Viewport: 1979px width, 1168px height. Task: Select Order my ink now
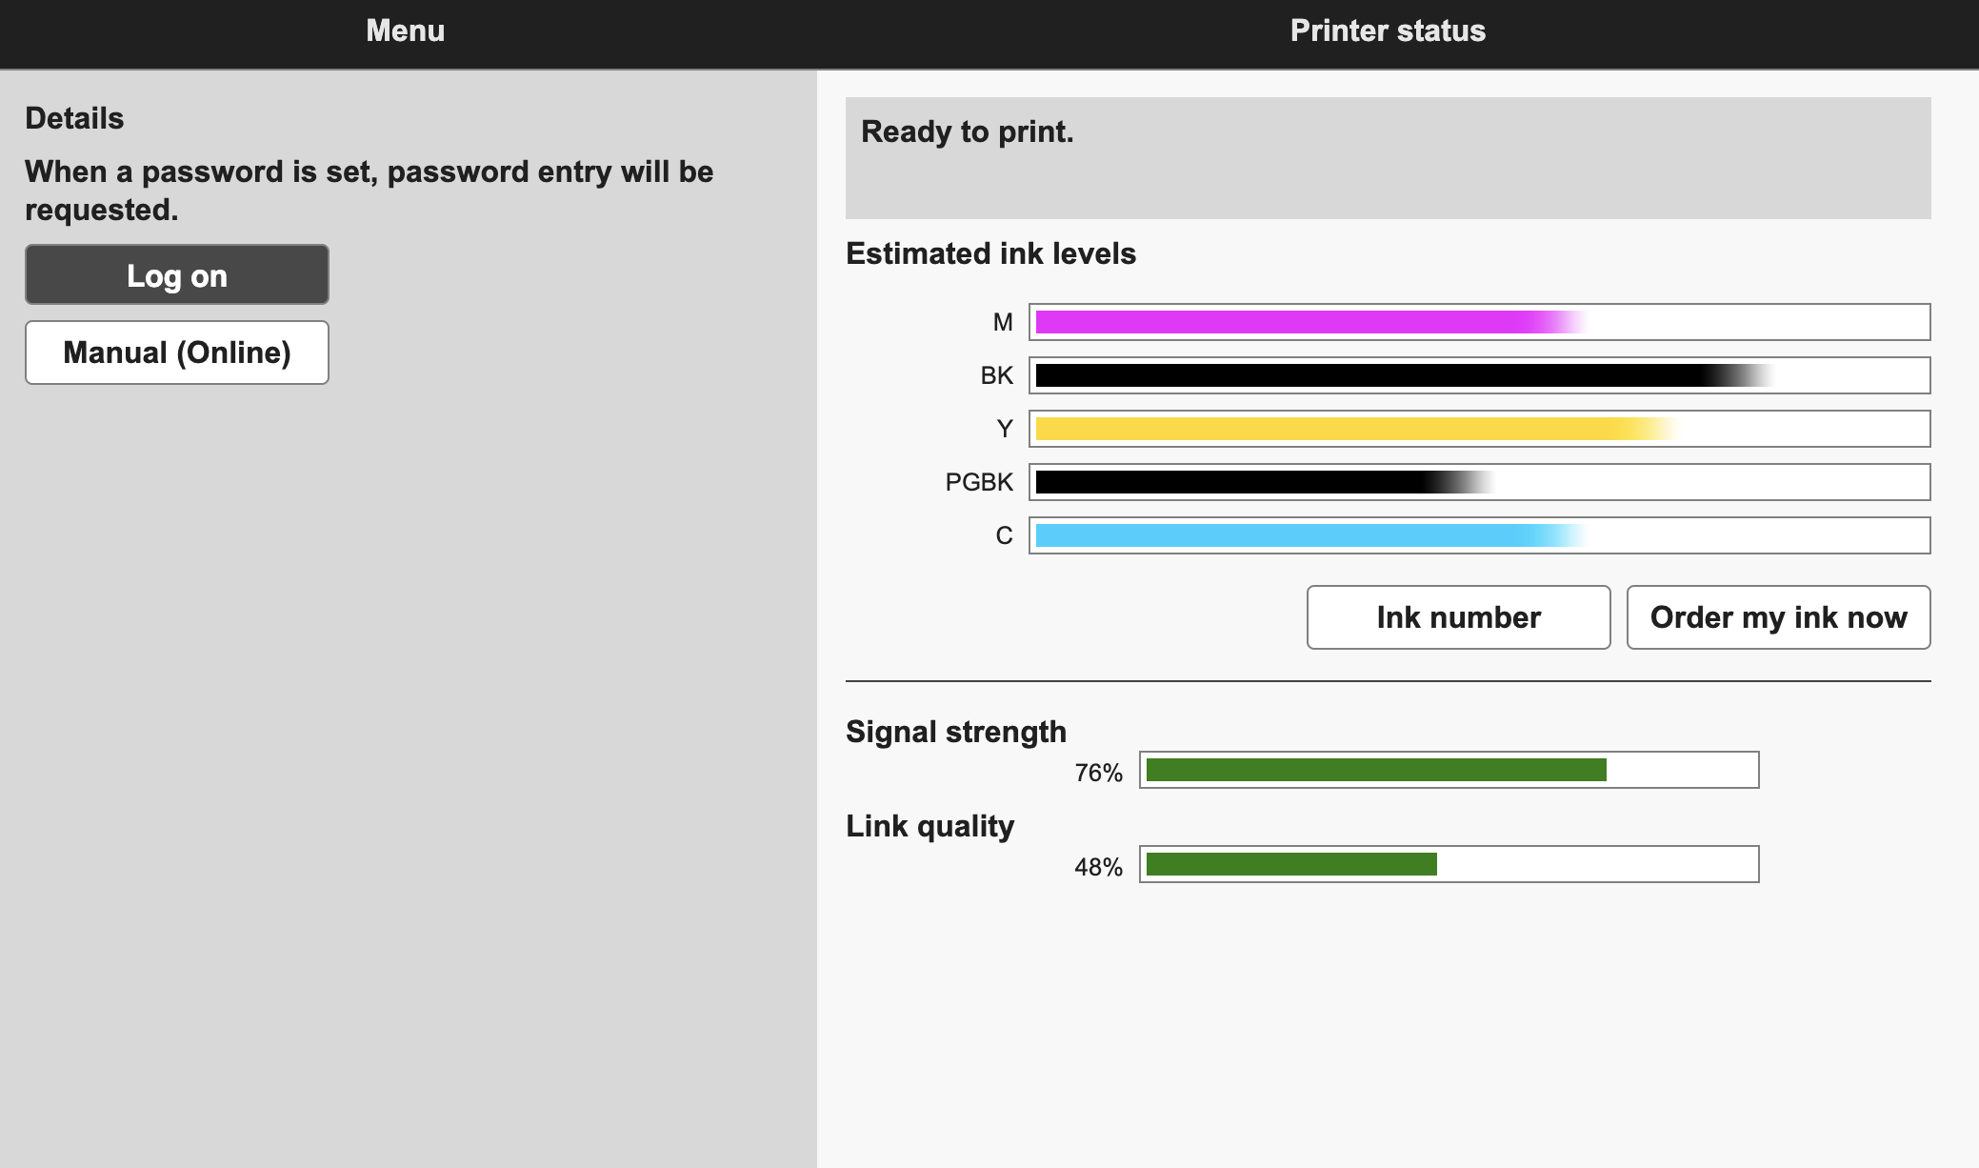point(1778,617)
